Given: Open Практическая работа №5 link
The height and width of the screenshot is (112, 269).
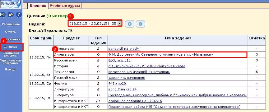Looking at the screenshot, I should [x=174, y=107].
